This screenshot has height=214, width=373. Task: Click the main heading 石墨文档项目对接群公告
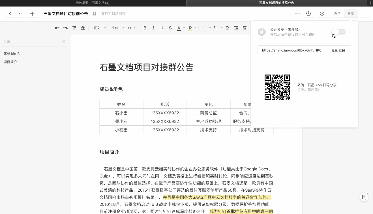click(146, 67)
